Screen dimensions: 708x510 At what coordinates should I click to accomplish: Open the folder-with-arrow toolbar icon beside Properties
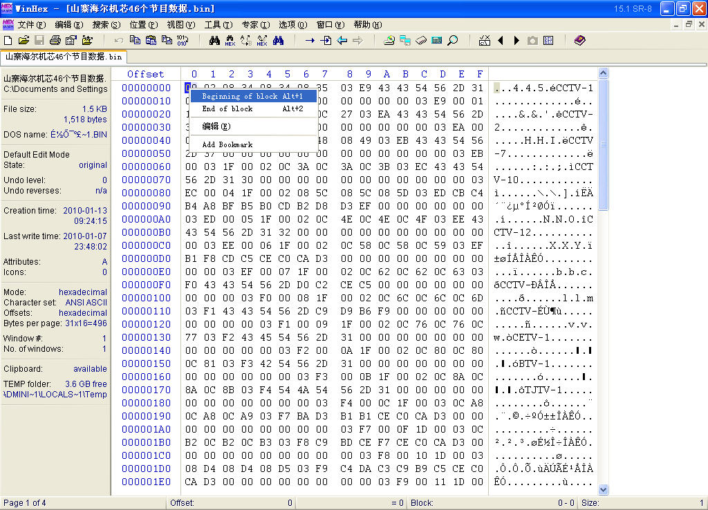tap(87, 41)
